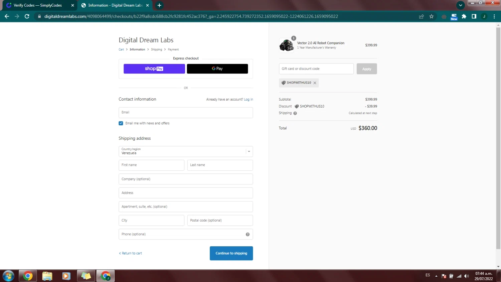The width and height of the screenshot is (501, 282).
Task: Click the Information breadcrumb
Action: (x=137, y=49)
